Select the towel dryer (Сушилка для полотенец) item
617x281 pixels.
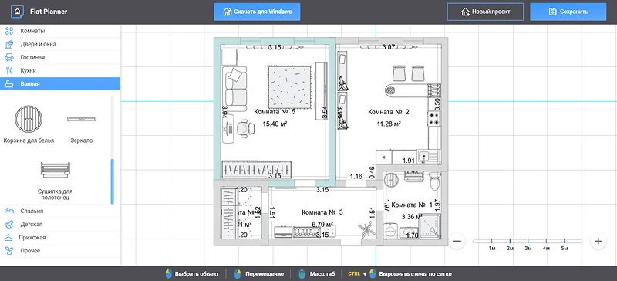click(x=55, y=170)
